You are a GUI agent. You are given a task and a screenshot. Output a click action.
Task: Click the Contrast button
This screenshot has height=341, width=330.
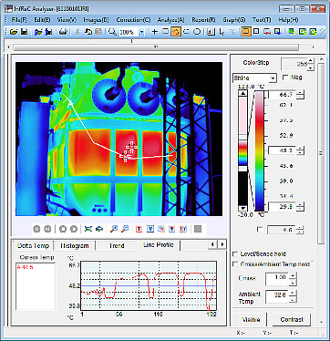pyautogui.click(x=292, y=320)
